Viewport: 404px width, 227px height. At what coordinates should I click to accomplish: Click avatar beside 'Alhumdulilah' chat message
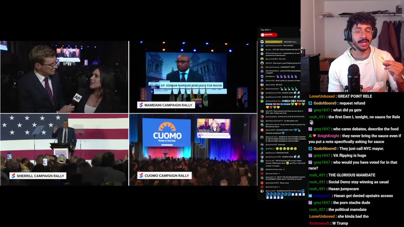click(x=262, y=46)
